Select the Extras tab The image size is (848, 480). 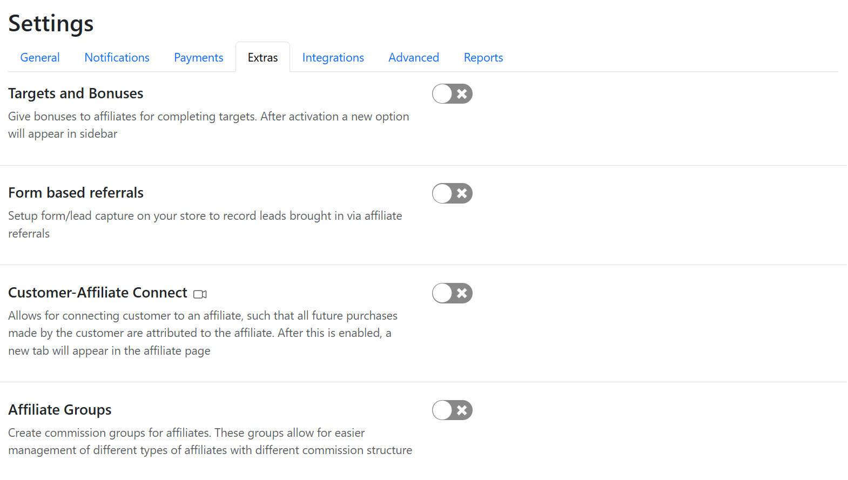point(263,58)
